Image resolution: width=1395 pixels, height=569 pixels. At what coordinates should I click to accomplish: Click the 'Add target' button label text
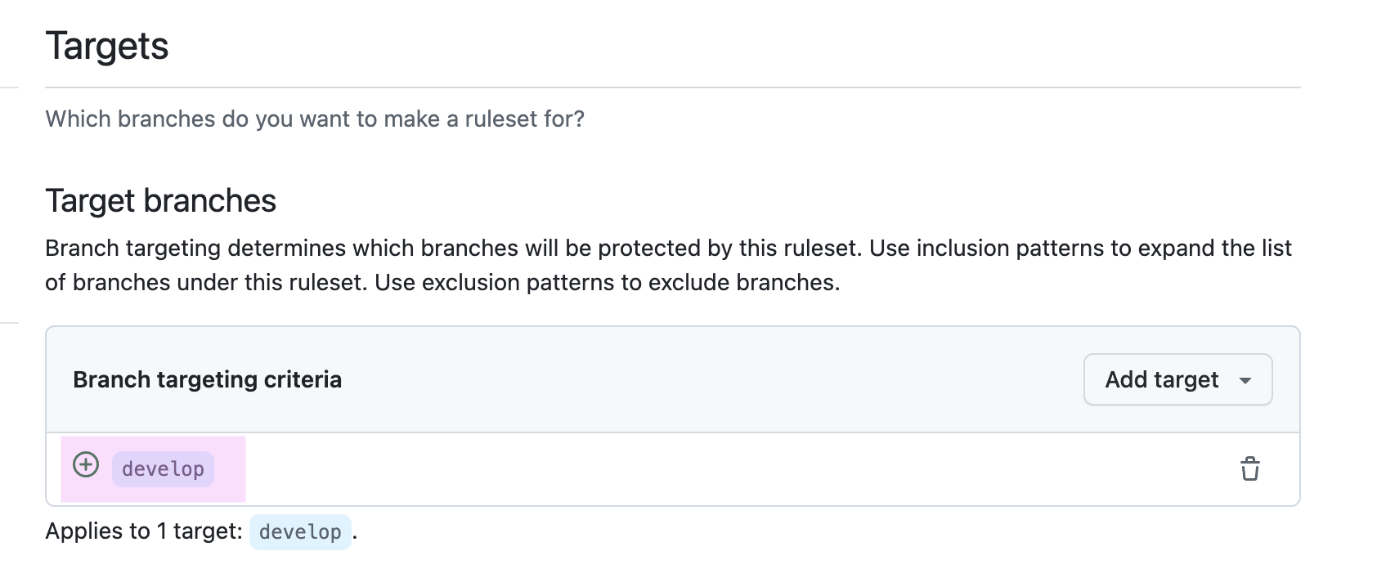click(x=1162, y=380)
